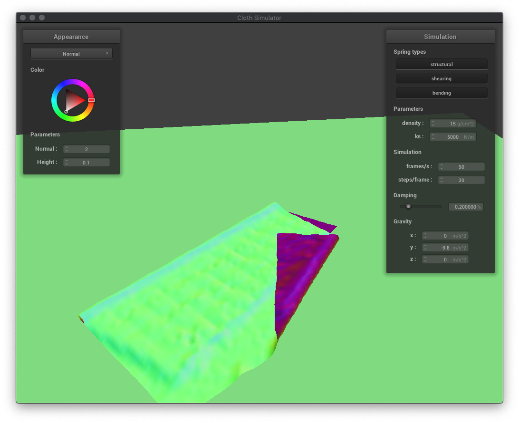This screenshot has width=519, height=423.
Task: Toggle bending spring type
Action: pos(441,93)
